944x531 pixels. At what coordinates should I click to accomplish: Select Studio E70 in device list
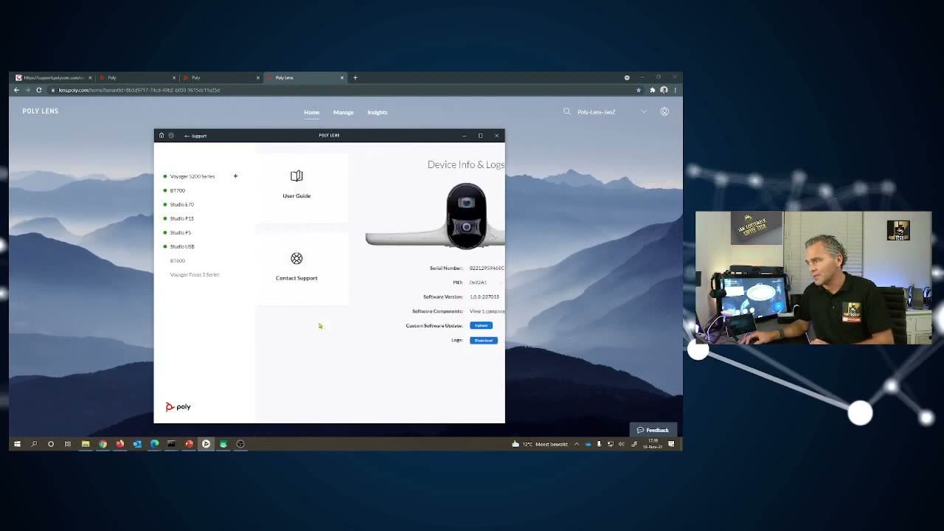click(x=181, y=204)
